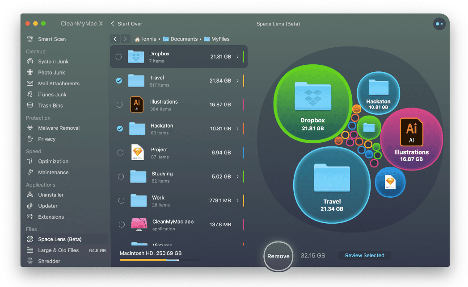Click the assistant dots icon top right
Viewport: 468px width, 287px height.
[439, 24]
